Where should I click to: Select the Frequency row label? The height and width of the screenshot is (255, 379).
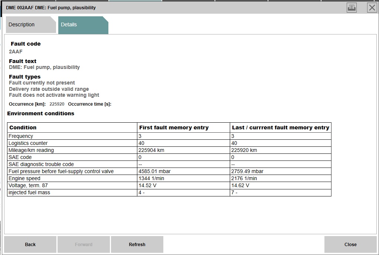tap(21, 136)
